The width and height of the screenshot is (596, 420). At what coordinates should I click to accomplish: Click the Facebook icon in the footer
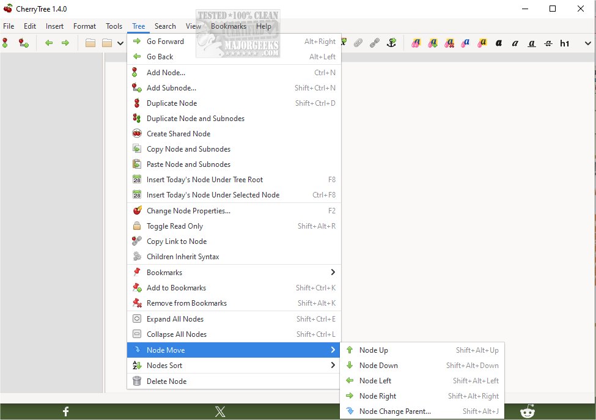coord(65,411)
